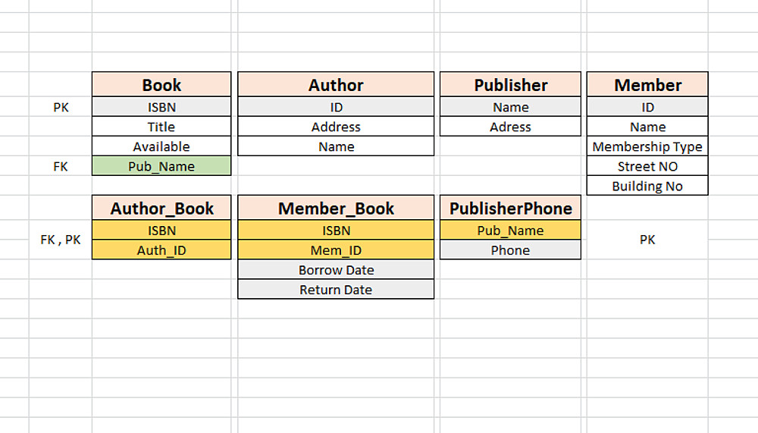Select the Phone cell under PublisherPhone
This screenshot has width=758, height=433.
click(510, 250)
